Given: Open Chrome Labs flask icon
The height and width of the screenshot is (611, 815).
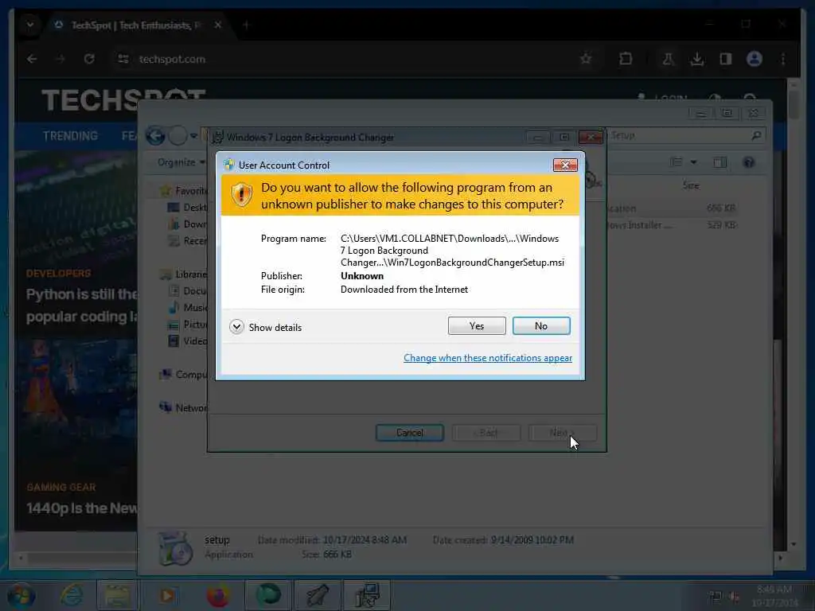Looking at the screenshot, I should [x=668, y=59].
